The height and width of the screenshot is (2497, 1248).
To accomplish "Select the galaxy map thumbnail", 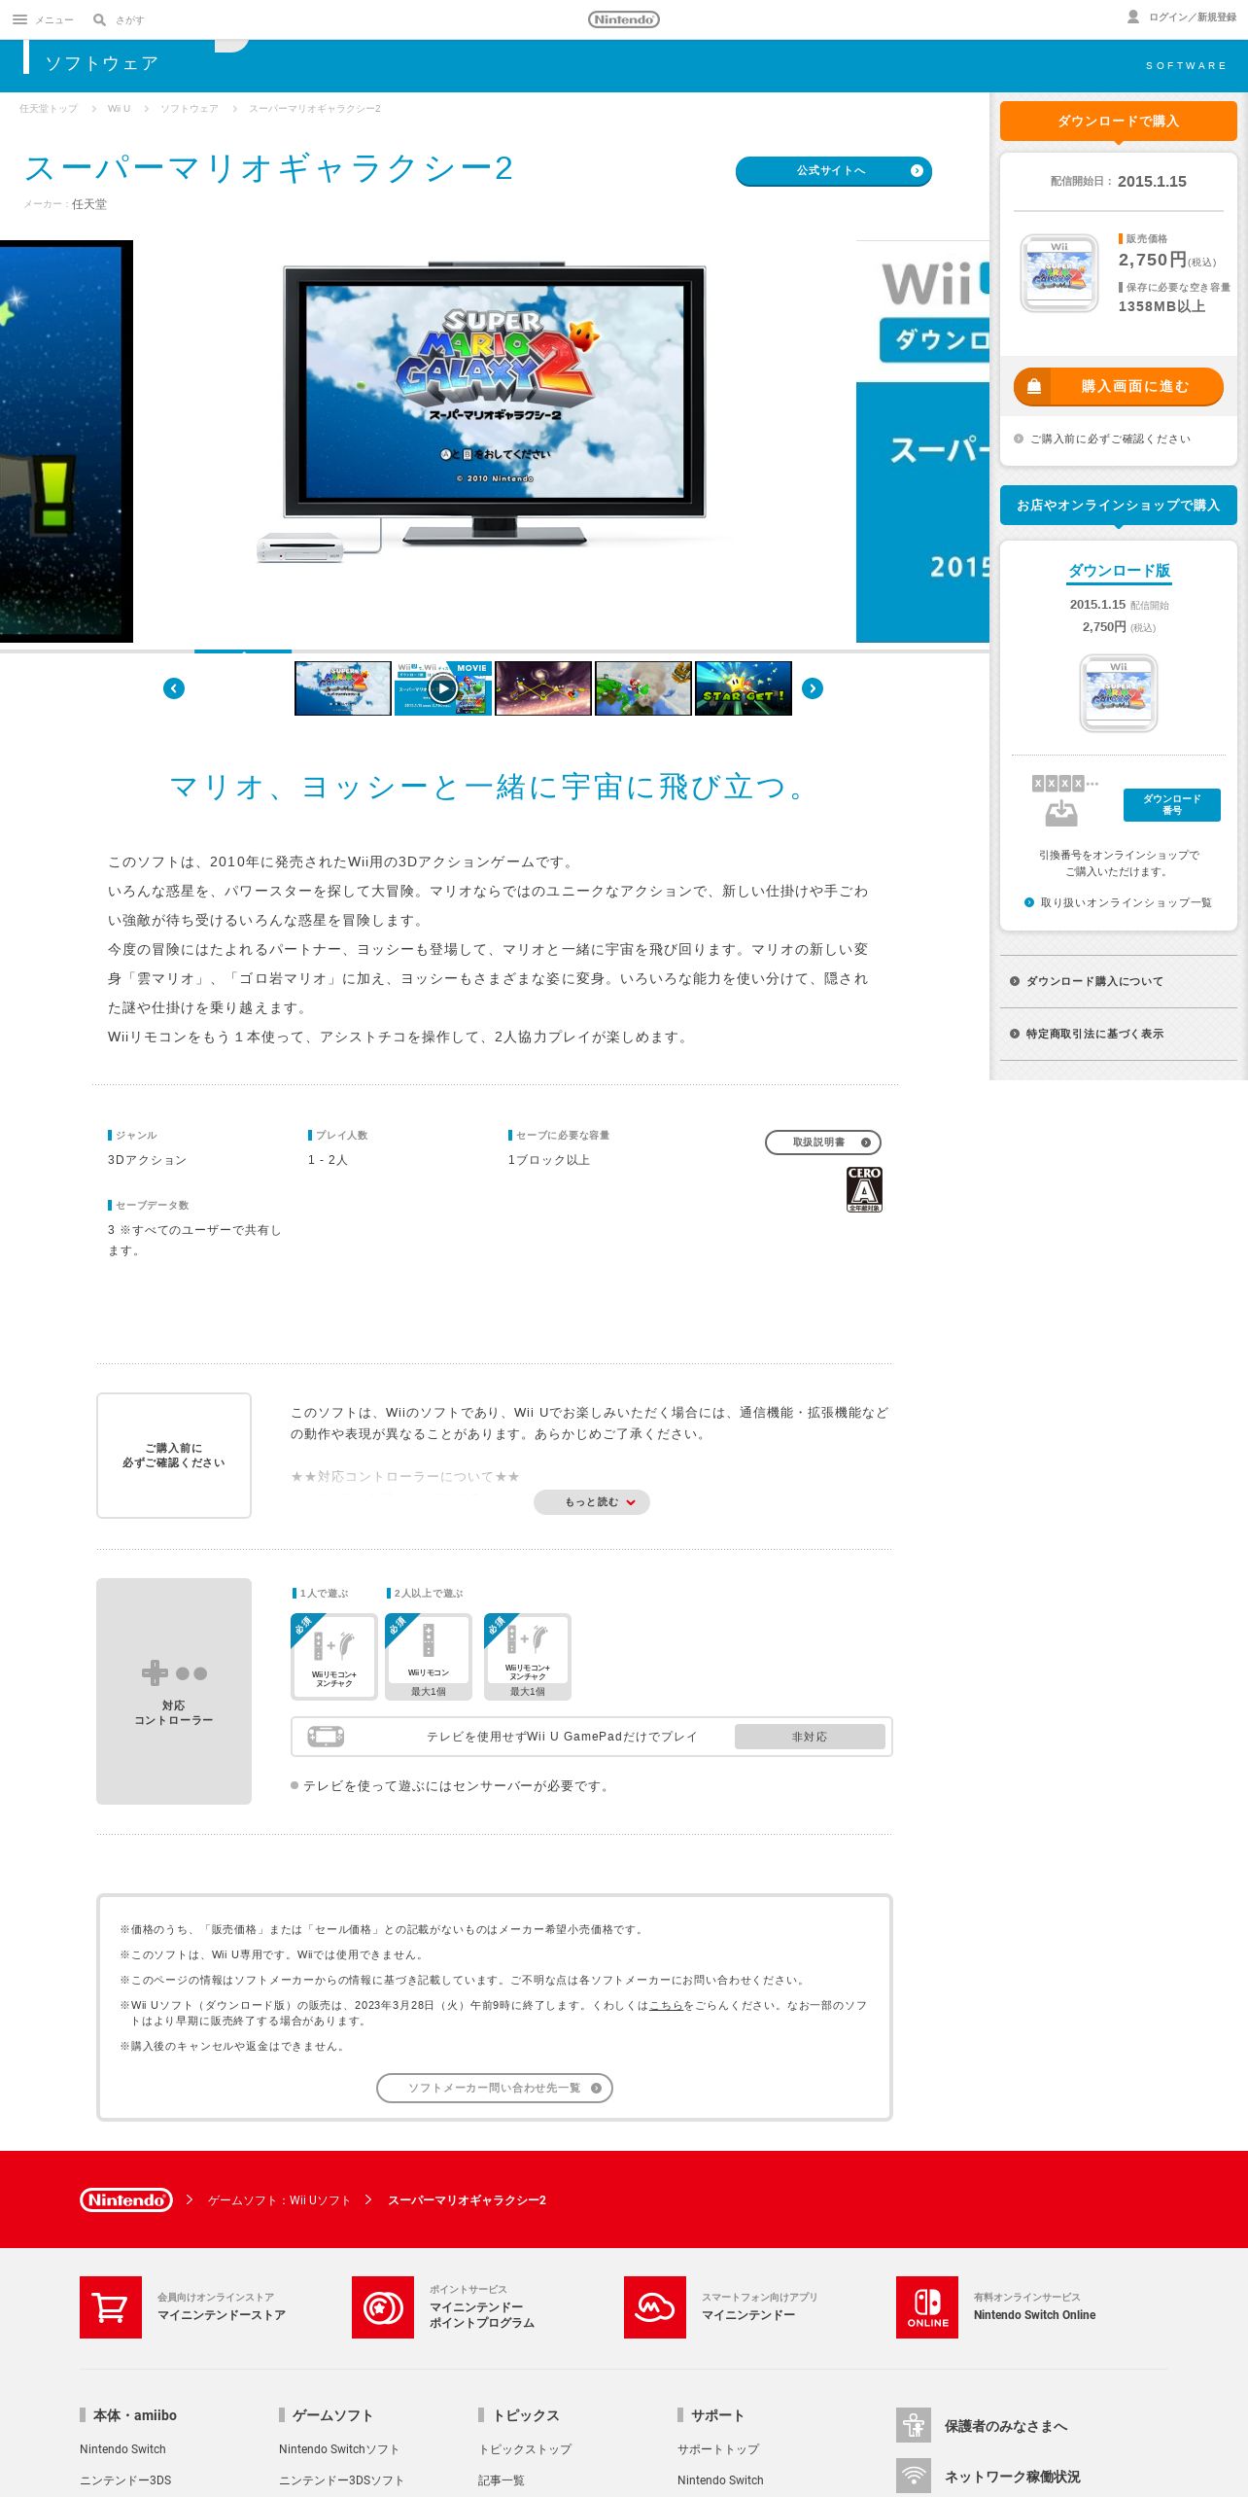I will [x=543, y=688].
